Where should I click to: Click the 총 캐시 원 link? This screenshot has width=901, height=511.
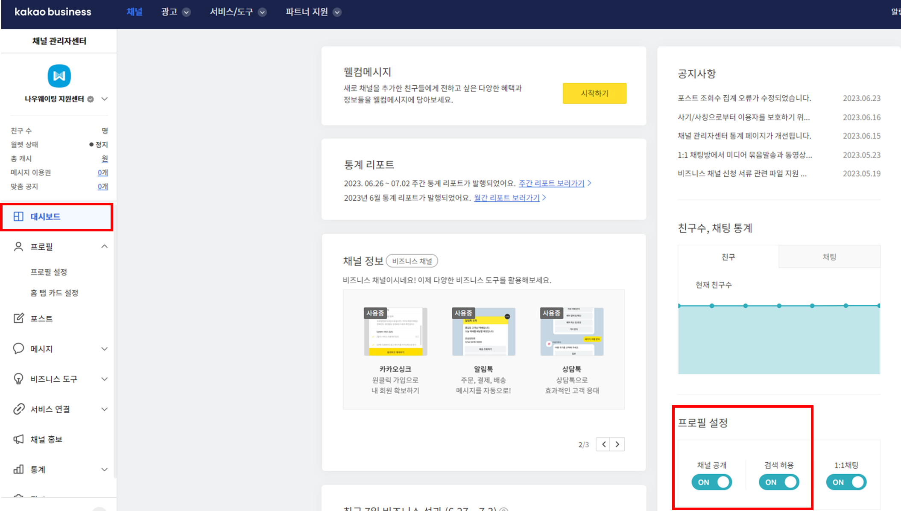105,158
